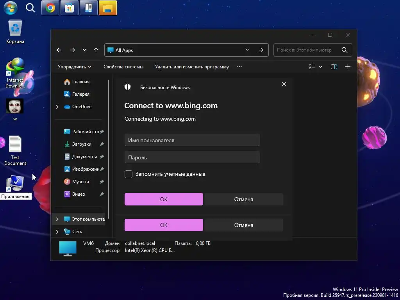Click the pin icon next to Музыка
Image resolution: width=400 pixels, height=300 pixels.
click(102, 182)
